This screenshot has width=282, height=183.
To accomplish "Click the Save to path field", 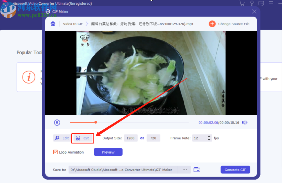I will [123, 170].
